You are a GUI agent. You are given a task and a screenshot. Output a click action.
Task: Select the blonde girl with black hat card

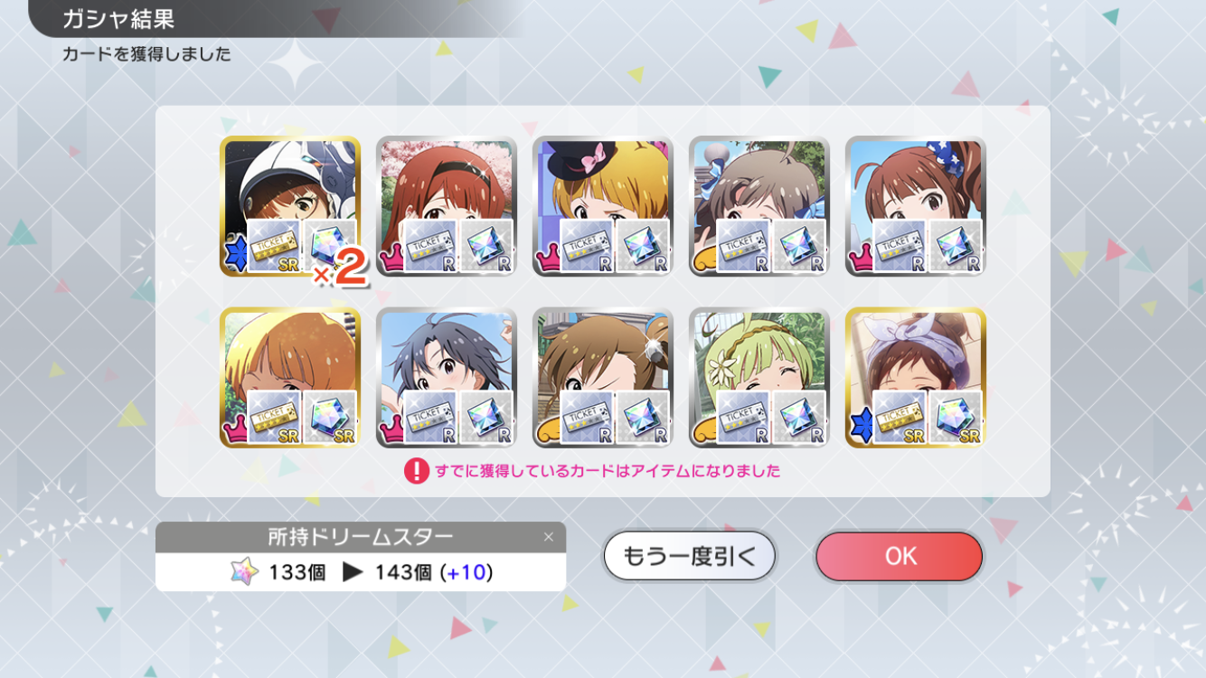tap(603, 206)
